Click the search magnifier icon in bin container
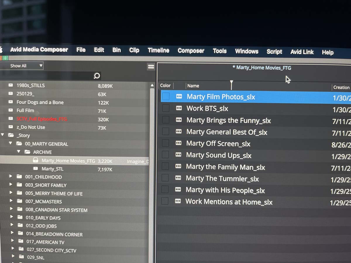 [x=97, y=76]
